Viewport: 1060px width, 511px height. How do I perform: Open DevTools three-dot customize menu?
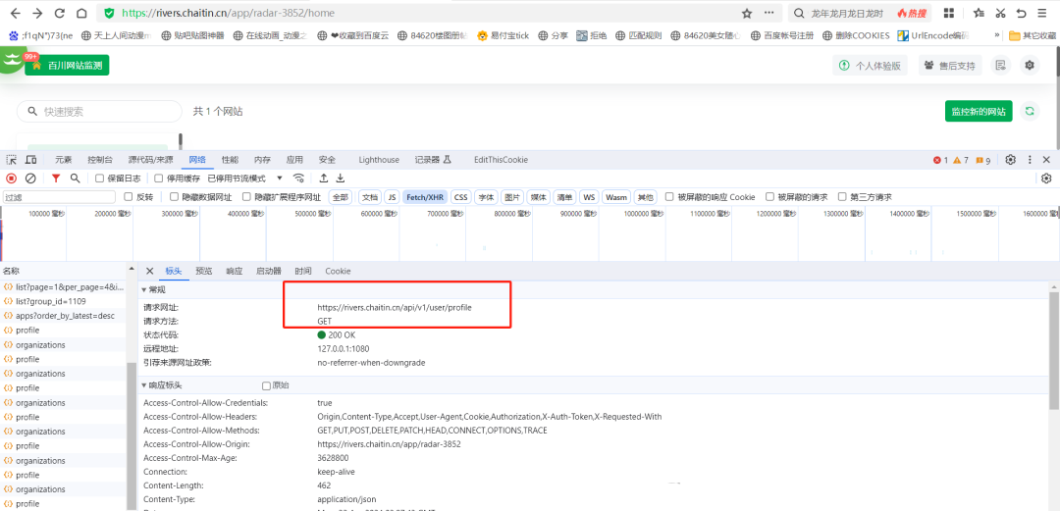(1030, 160)
